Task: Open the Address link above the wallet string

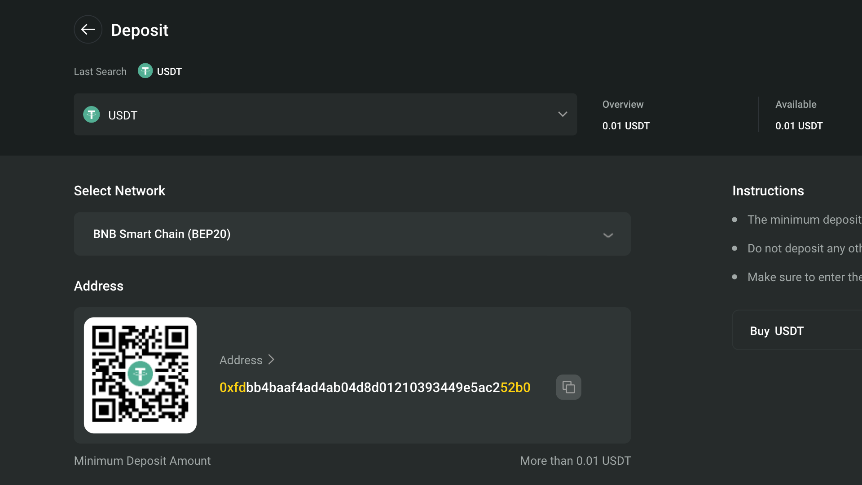Action: 246,360
